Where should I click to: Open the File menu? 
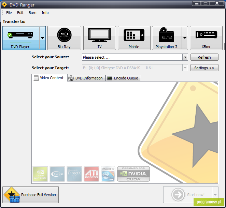tap(9, 13)
